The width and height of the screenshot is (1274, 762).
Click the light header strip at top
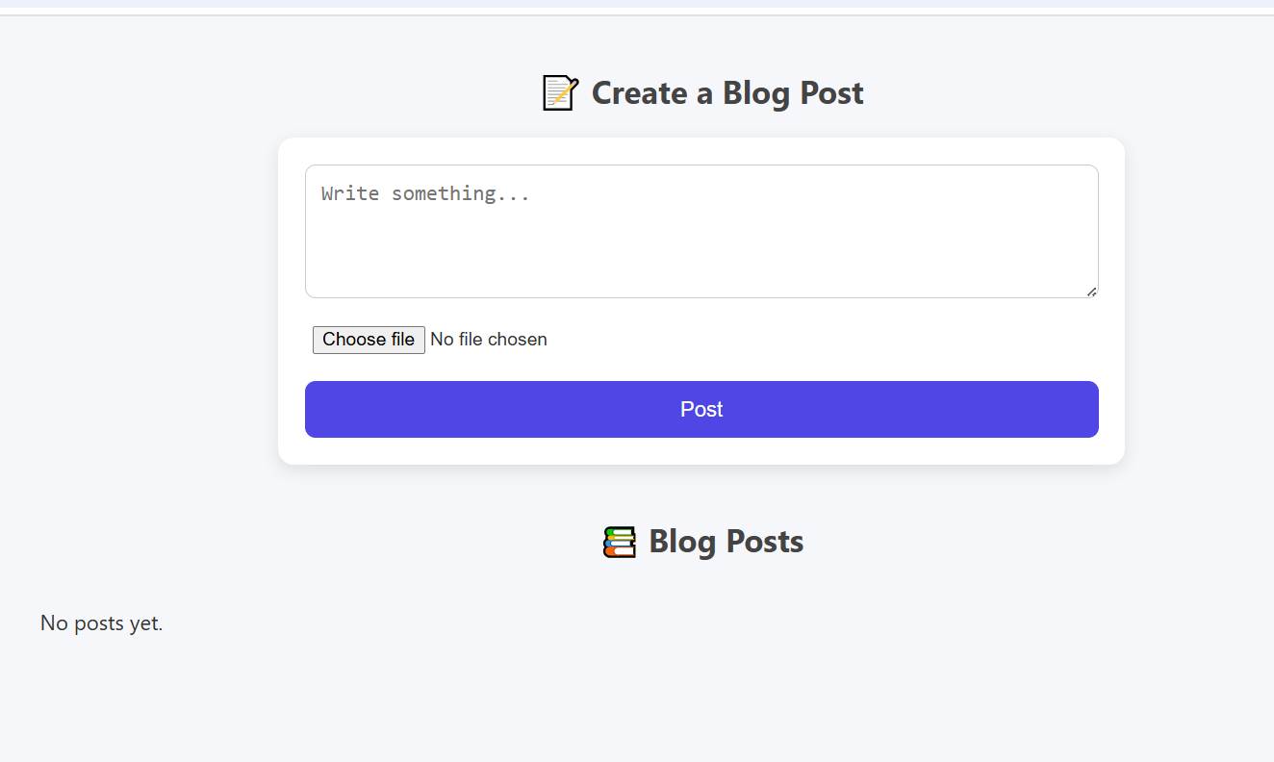[x=637, y=4]
